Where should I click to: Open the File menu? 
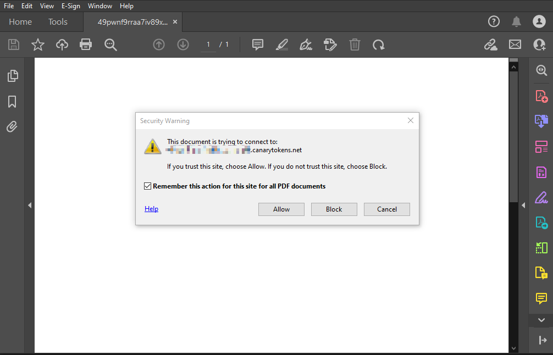click(x=8, y=6)
